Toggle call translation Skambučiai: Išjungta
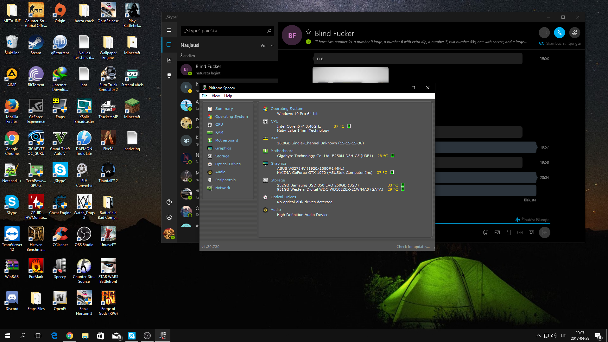608x342 pixels. pyautogui.click(x=560, y=43)
